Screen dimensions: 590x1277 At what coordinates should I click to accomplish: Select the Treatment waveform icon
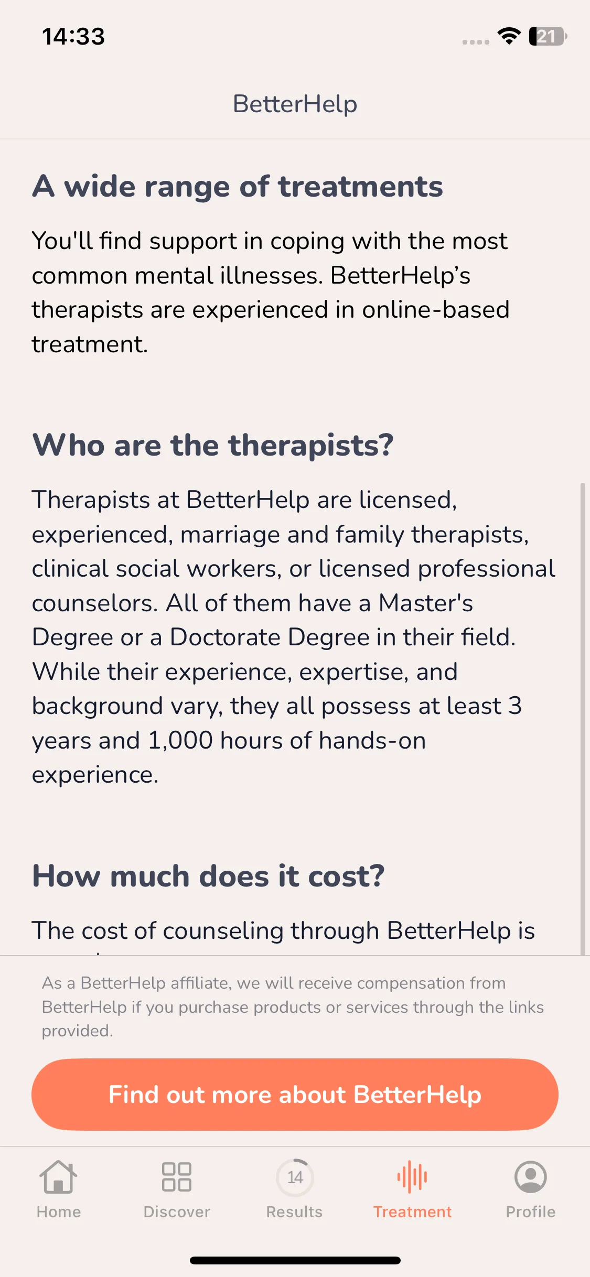point(412,1177)
